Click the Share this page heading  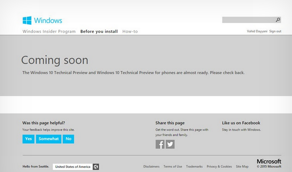point(170,123)
